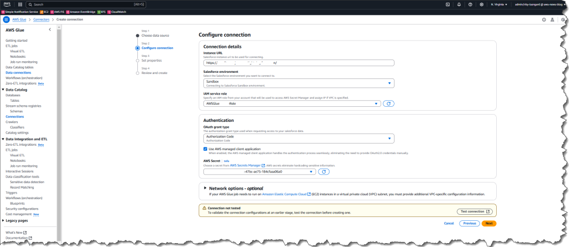
Task: Open the AWS Secret dropdown
Action: click(x=260, y=171)
